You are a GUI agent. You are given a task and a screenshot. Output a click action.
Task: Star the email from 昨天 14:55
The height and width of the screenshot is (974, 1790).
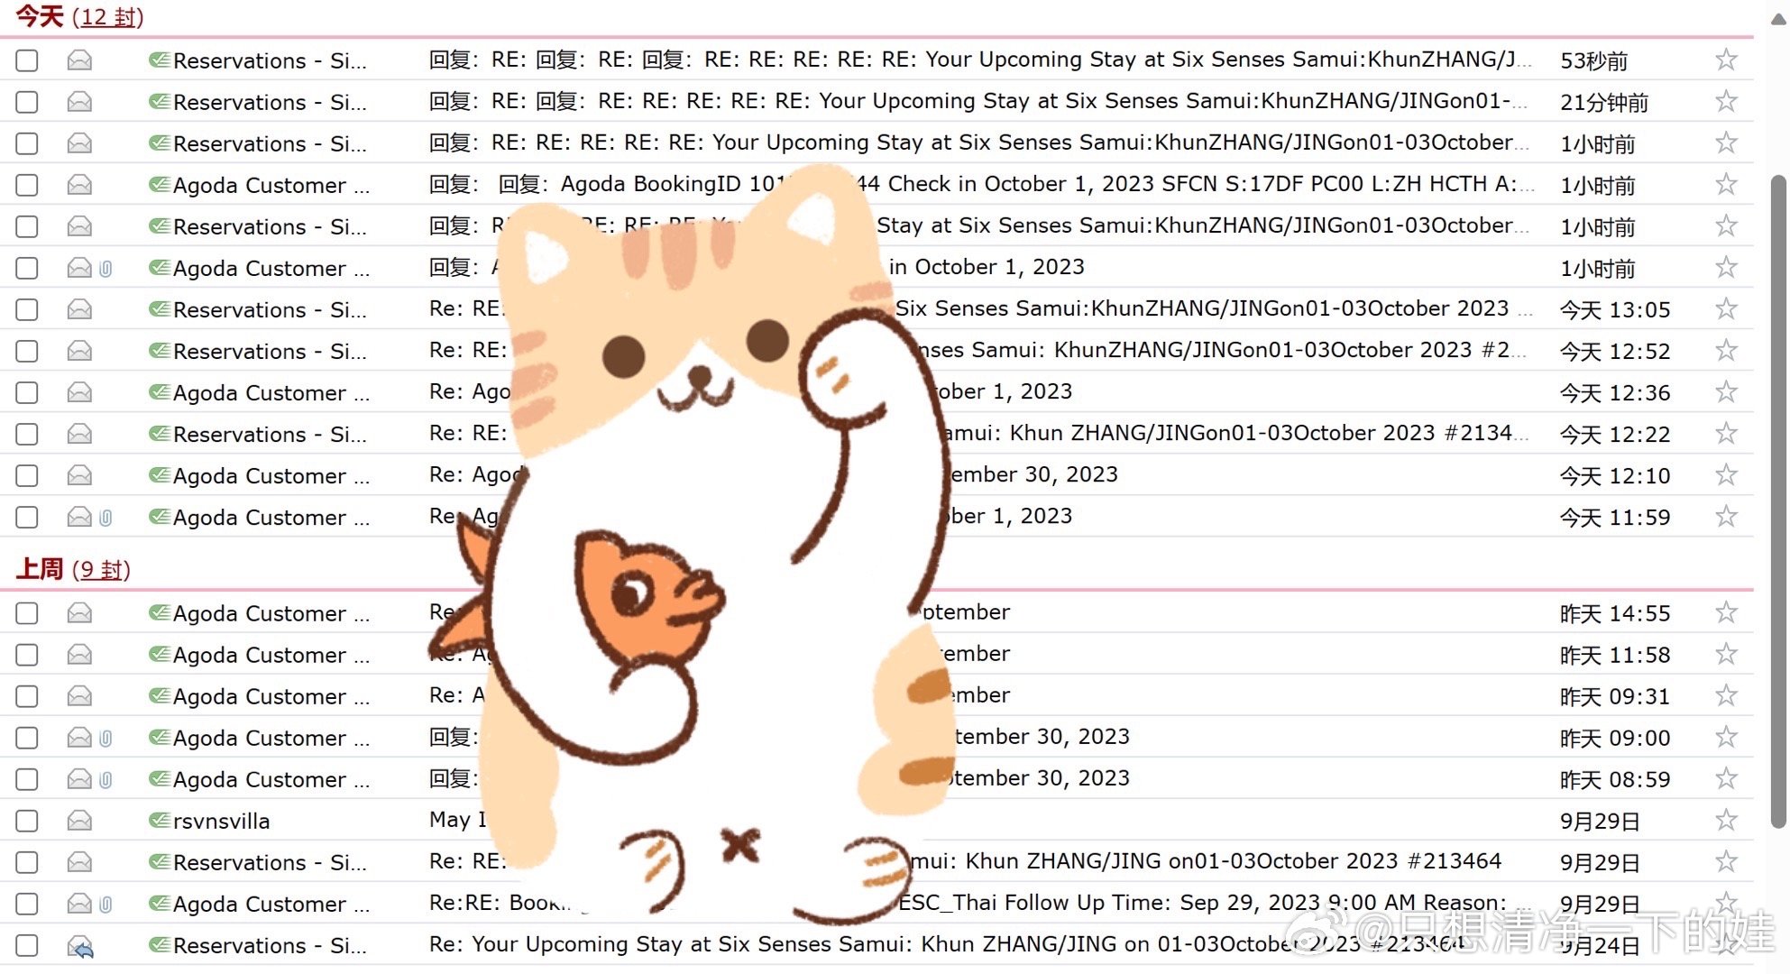click(1726, 612)
